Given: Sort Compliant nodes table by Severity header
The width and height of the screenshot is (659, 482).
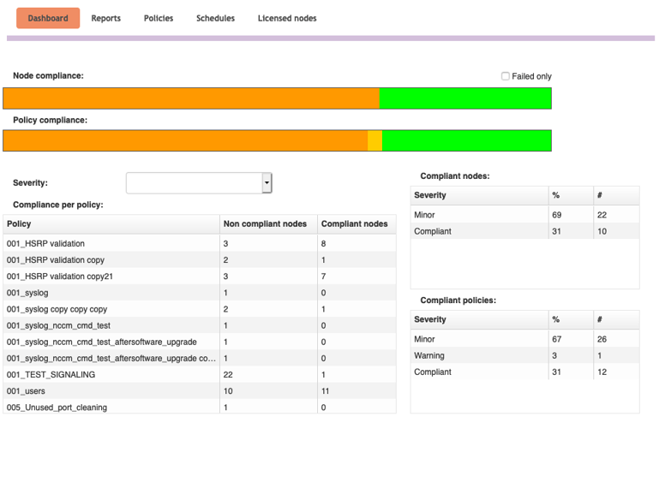Looking at the screenshot, I should point(480,195).
